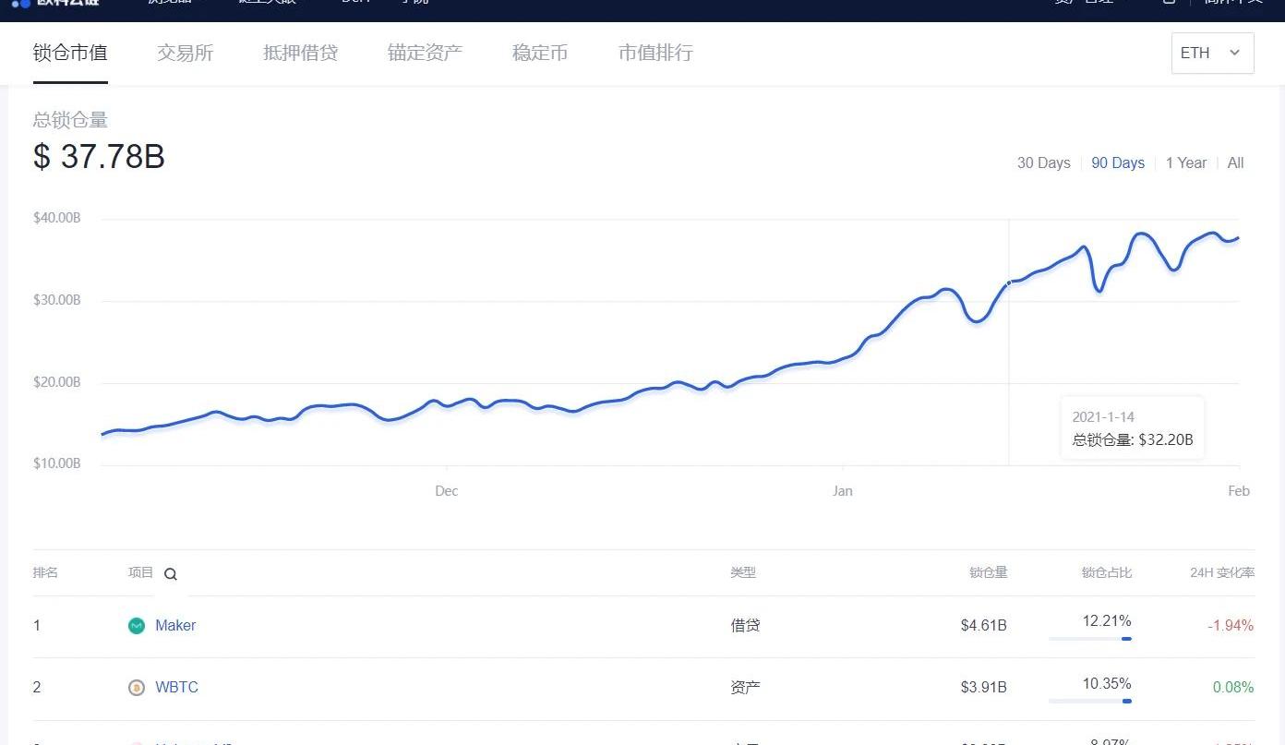Switch to the 市值排行 tab

[x=655, y=53]
